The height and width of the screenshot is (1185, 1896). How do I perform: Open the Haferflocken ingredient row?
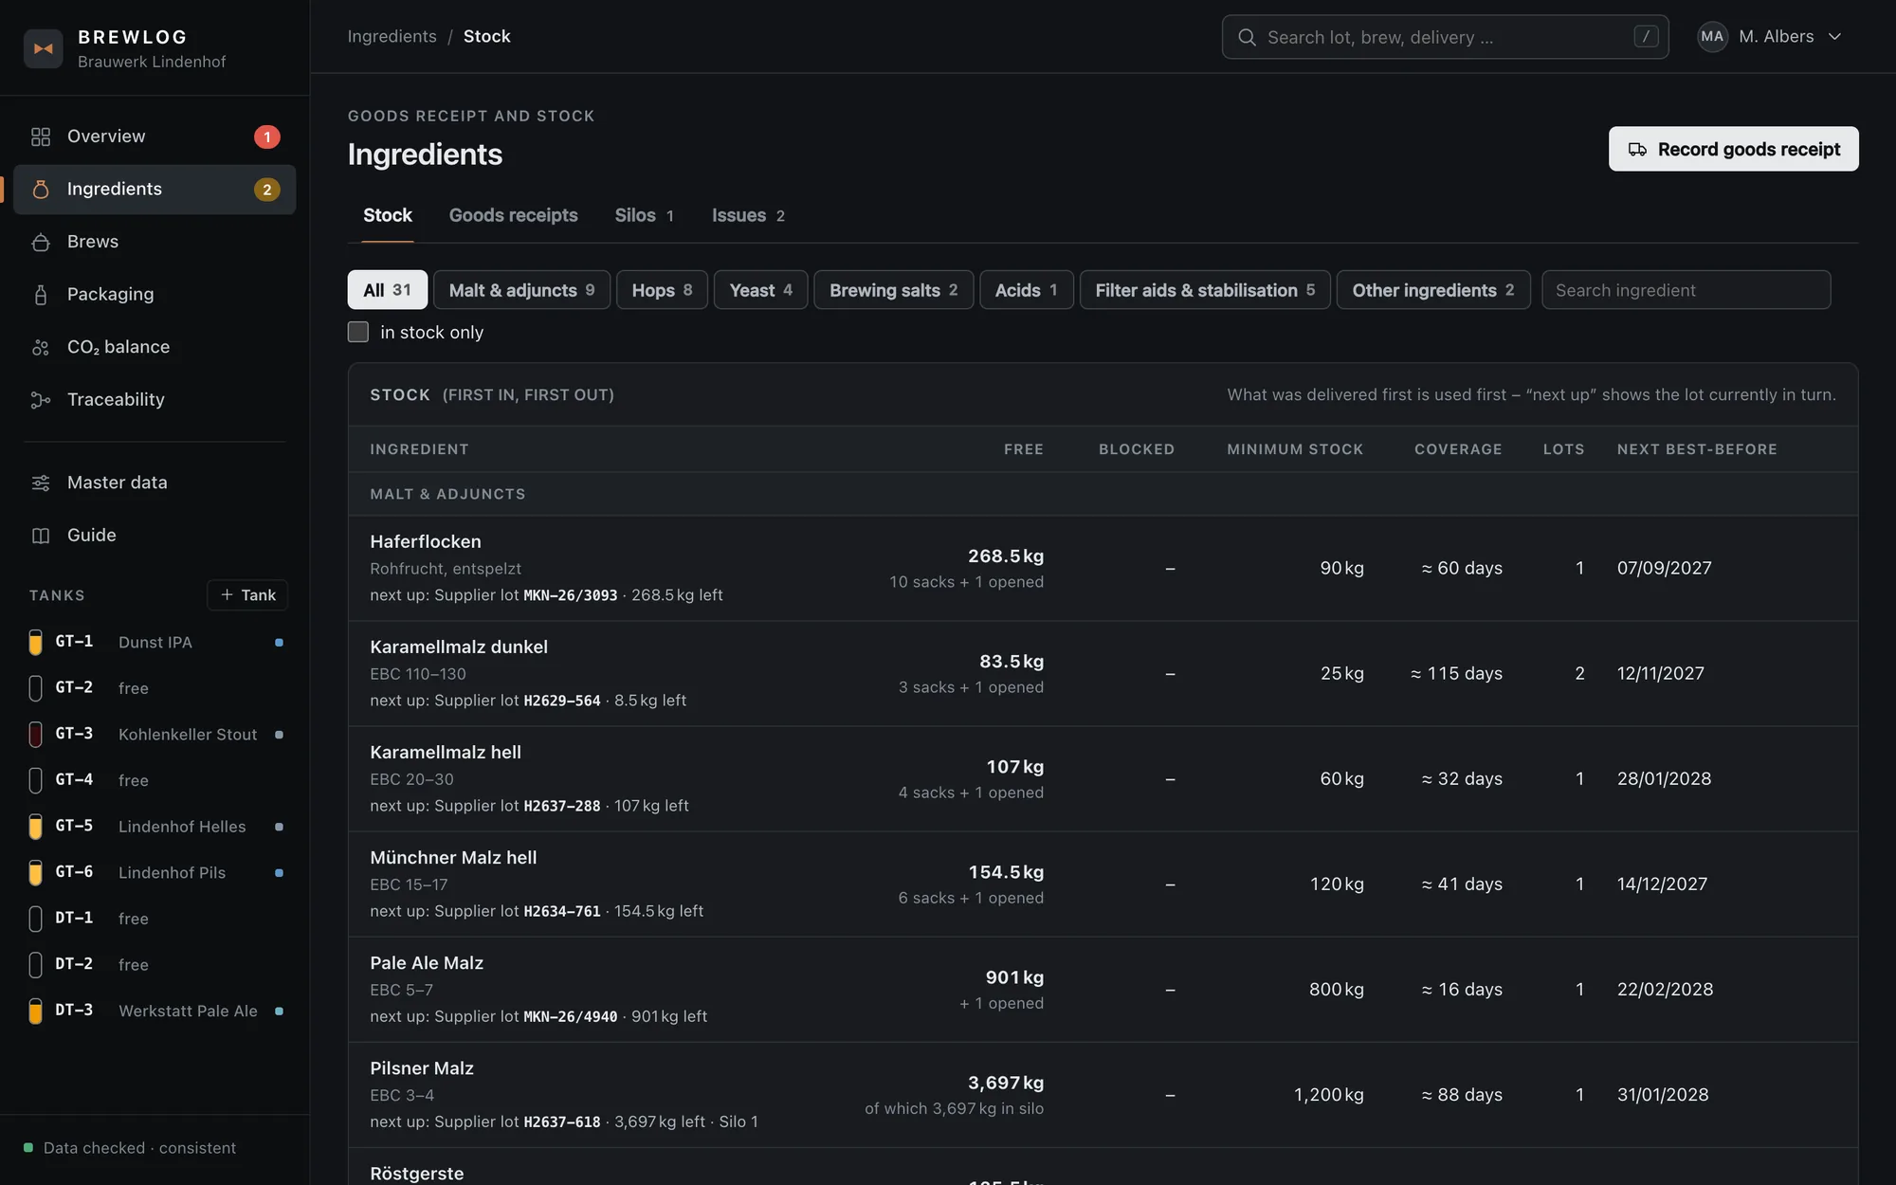tap(1103, 568)
